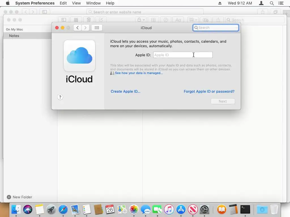Click the Safari forward button
This screenshot has height=217, width=290.
click(33, 12)
